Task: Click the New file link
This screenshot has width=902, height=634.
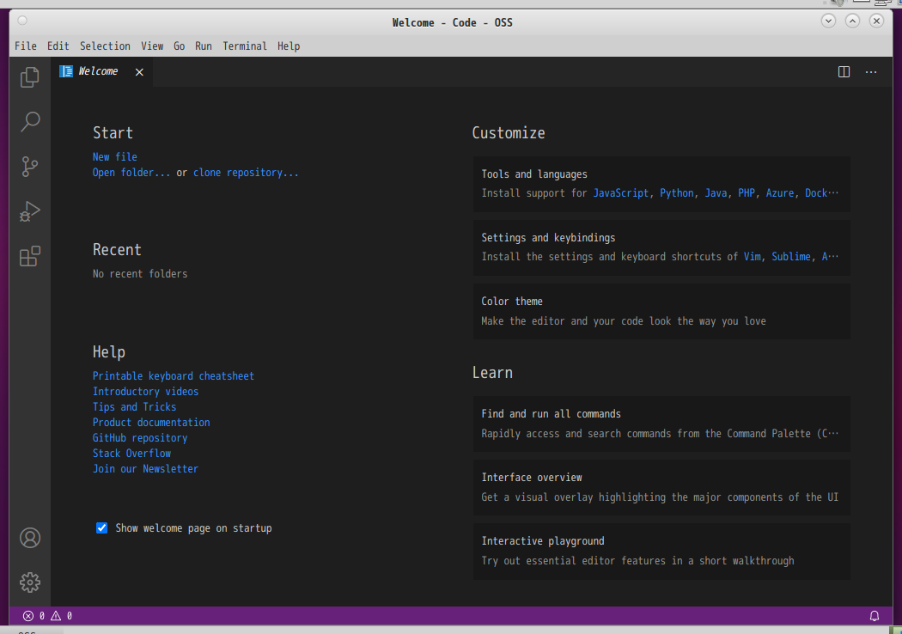Action: coord(115,157)
